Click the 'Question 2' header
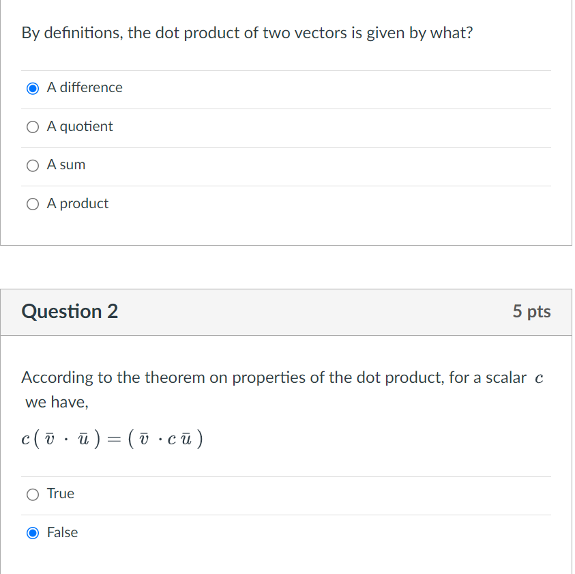 tap(70, 311)
